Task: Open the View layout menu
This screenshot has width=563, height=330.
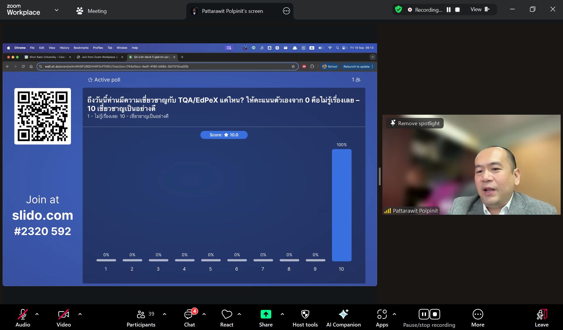Action: point(480,9)
